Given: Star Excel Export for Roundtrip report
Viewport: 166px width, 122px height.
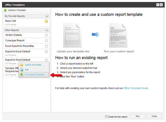Looking at the screenshot, I should point(46,46).
